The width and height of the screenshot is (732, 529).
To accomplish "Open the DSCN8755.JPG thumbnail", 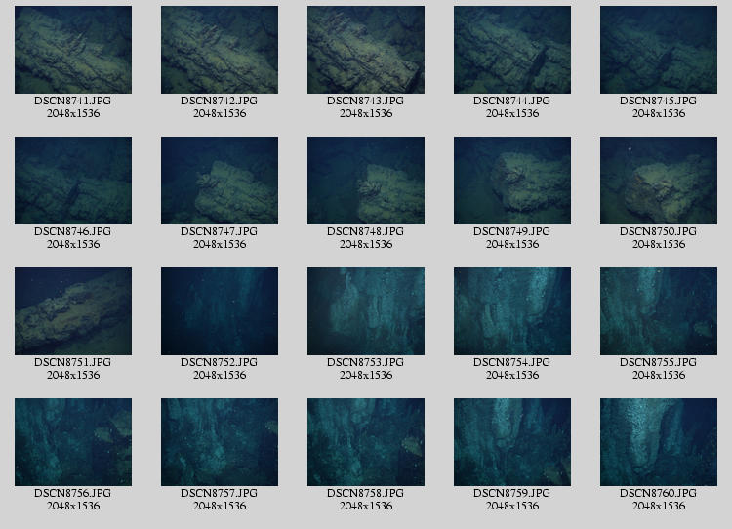I will (658, 311).
